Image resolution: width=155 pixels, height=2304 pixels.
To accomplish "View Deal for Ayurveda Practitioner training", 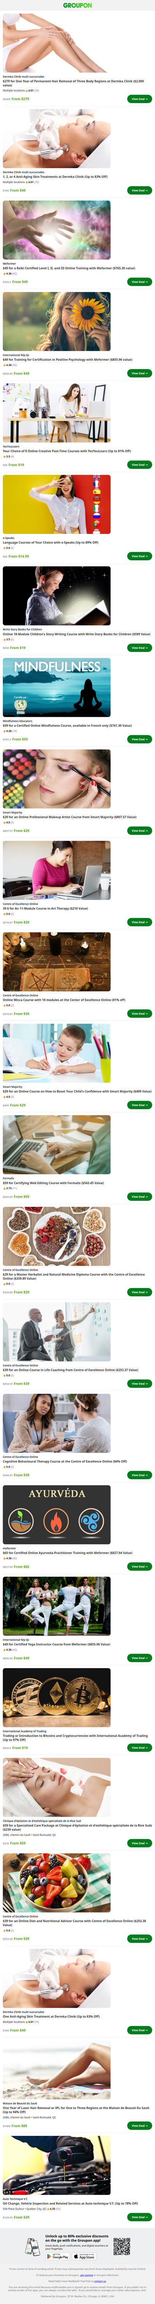I will pyautogui.click(x=139, y=1567).
